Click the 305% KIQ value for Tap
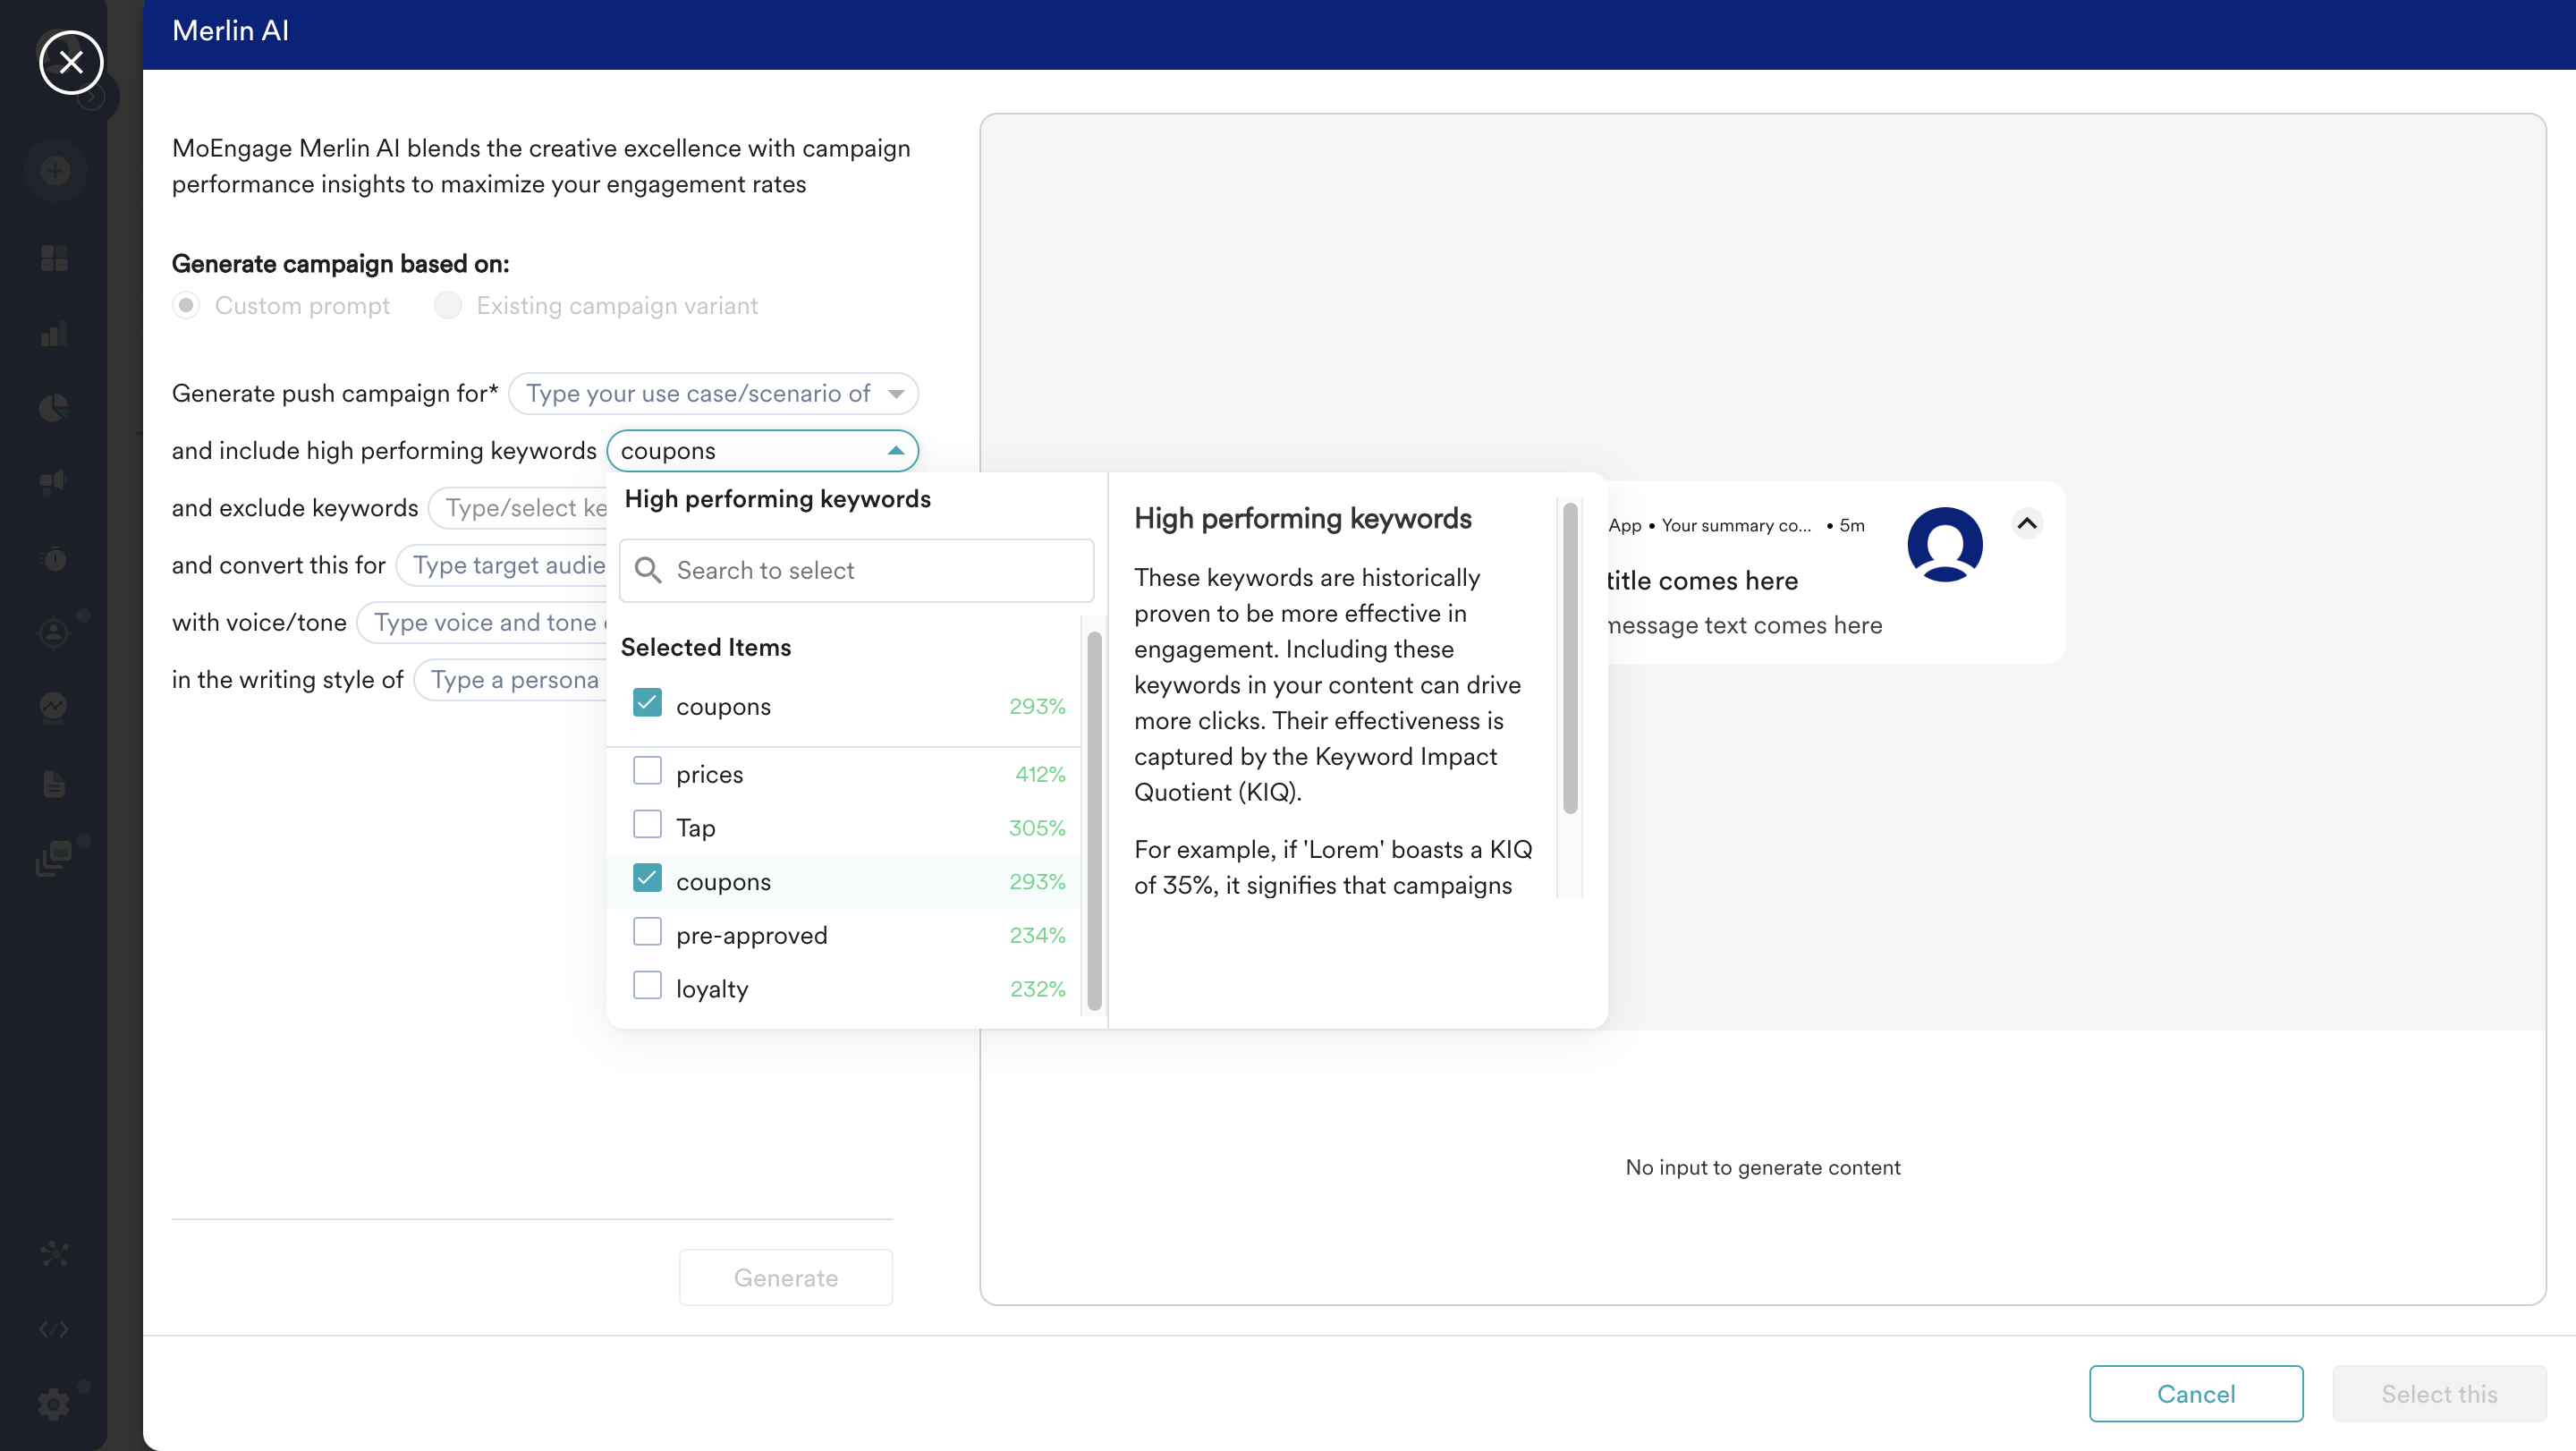Viewport: 2576px width, 1451px height. tap(1037, 828)
